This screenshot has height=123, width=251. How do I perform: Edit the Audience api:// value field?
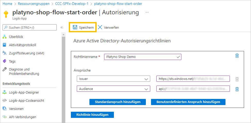[193, 89]
